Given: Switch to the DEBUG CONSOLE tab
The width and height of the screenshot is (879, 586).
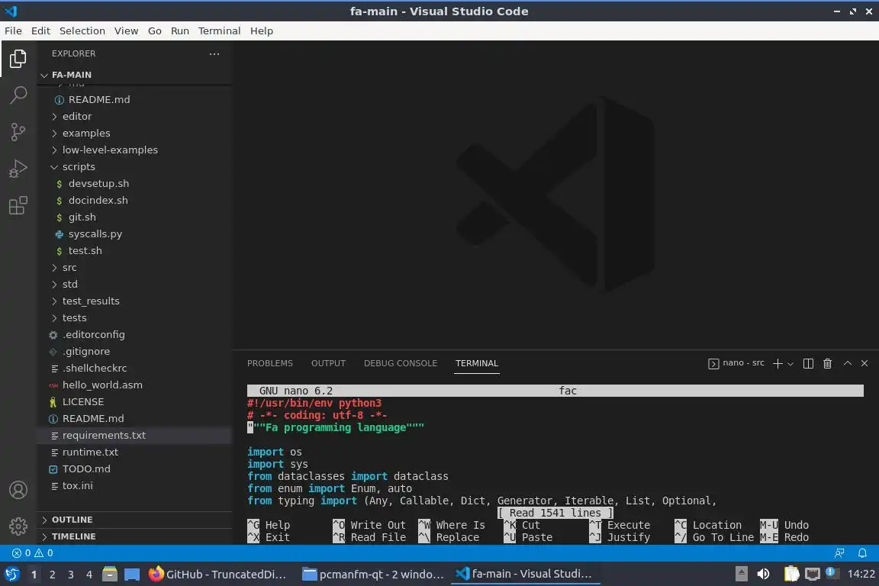Looking at the screenshot, I should click(x=401, y=363).
